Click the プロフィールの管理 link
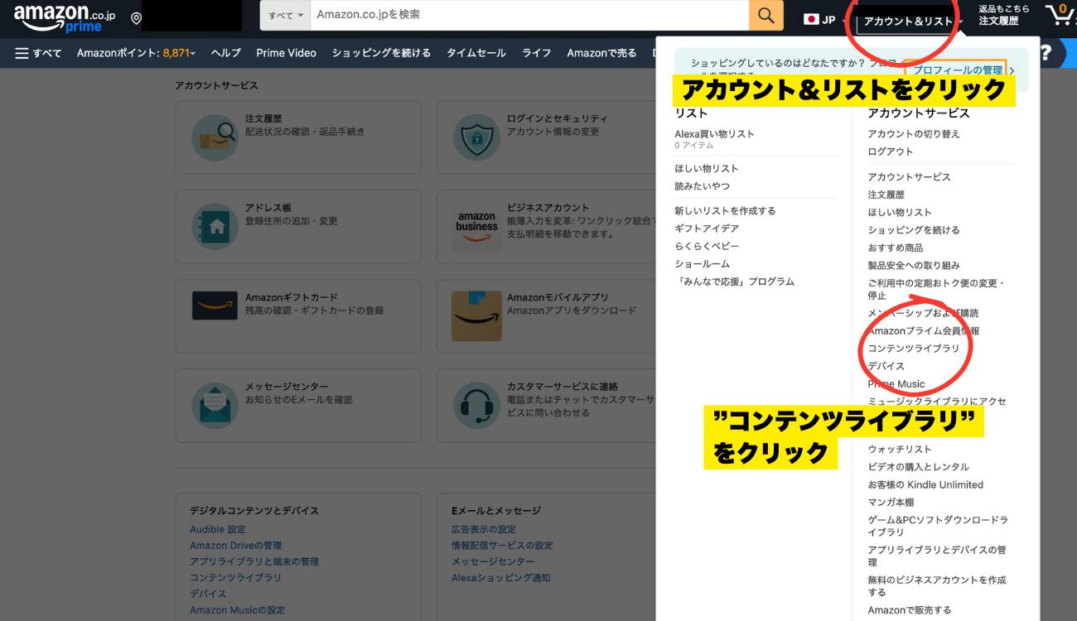 (x=959, y=70)
